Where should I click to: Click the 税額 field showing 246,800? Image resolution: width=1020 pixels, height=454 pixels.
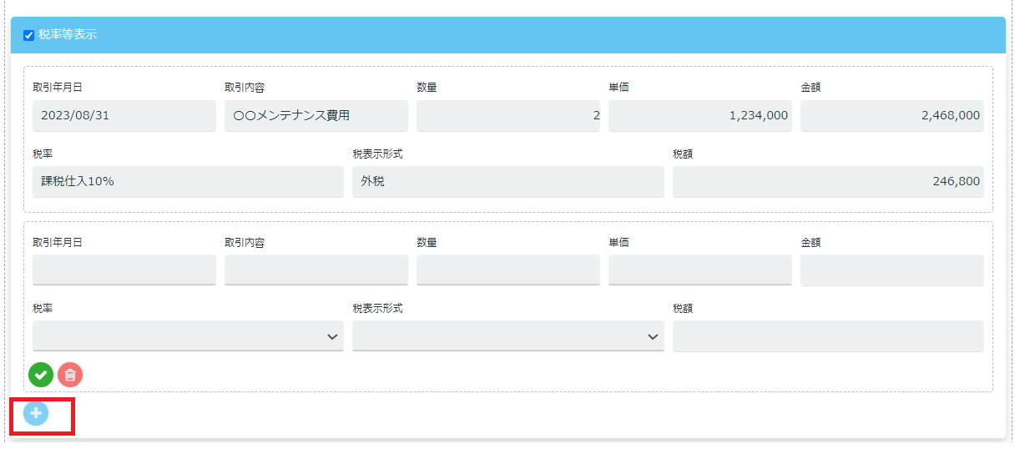pos(828,182)
